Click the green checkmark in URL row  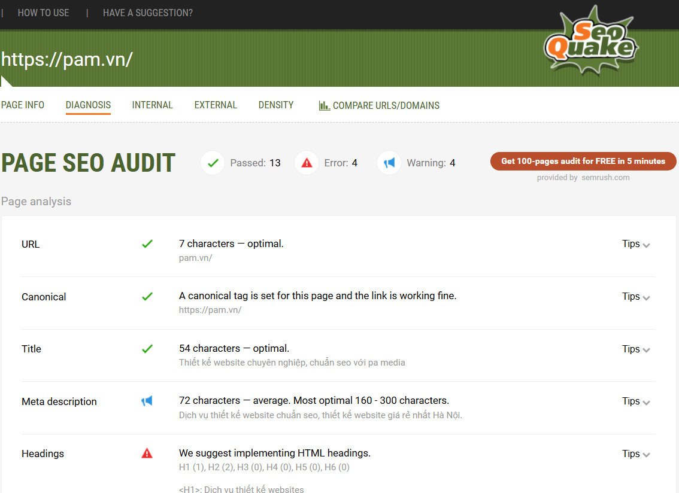pos(147,244)
